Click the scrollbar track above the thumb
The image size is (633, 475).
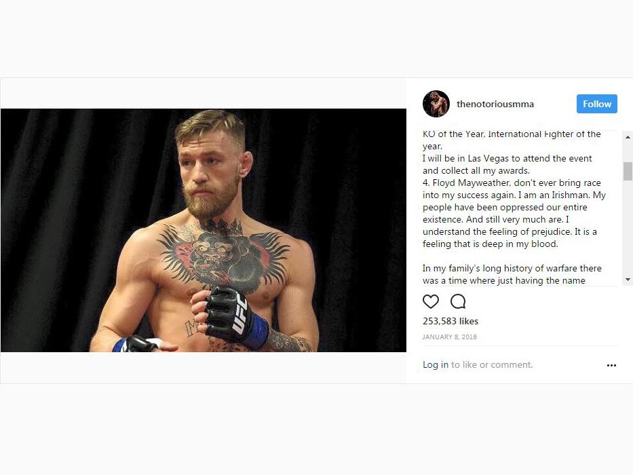(x=628, y=152)
